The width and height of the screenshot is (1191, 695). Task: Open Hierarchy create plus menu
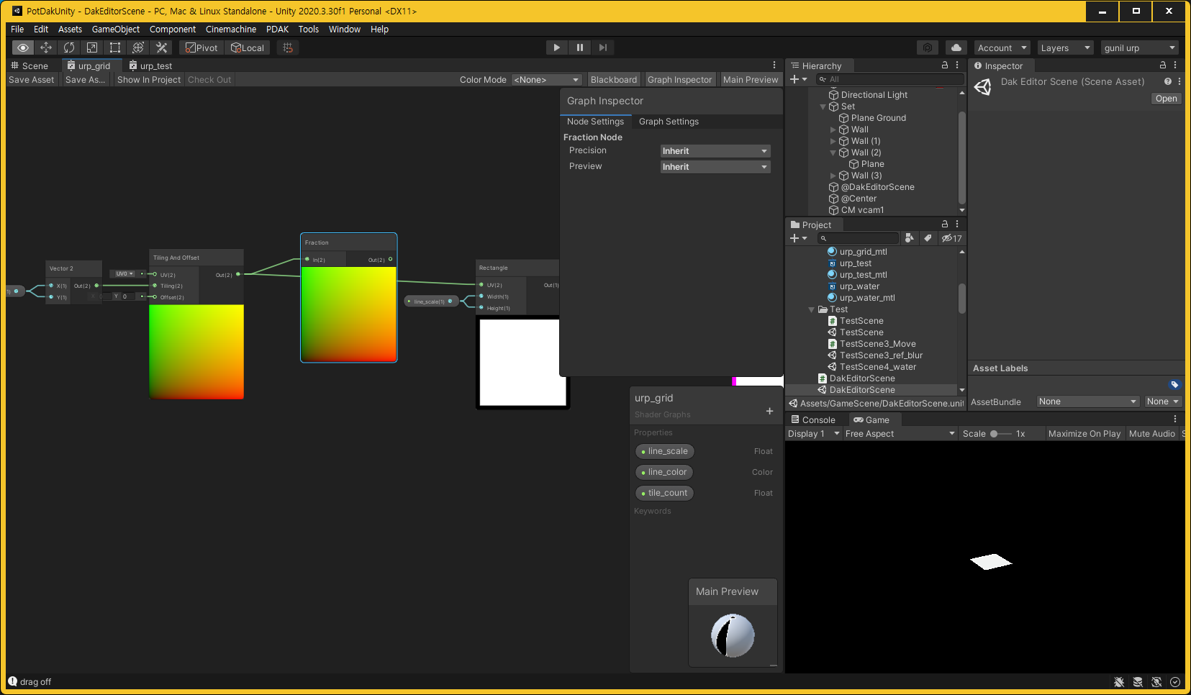tap(798, 79)
